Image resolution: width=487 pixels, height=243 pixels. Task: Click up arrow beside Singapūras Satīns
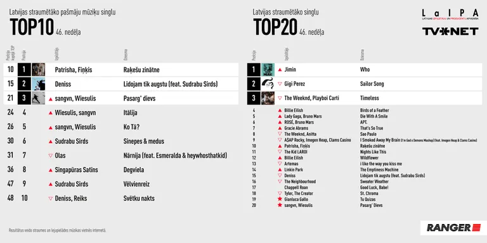[x=51, y=170]
